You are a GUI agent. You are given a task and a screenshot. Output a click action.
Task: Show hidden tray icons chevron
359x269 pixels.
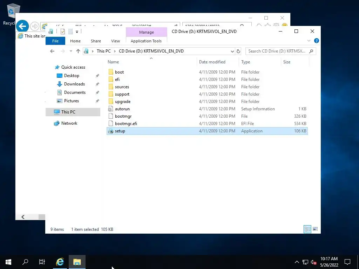[x=297, y=262]
